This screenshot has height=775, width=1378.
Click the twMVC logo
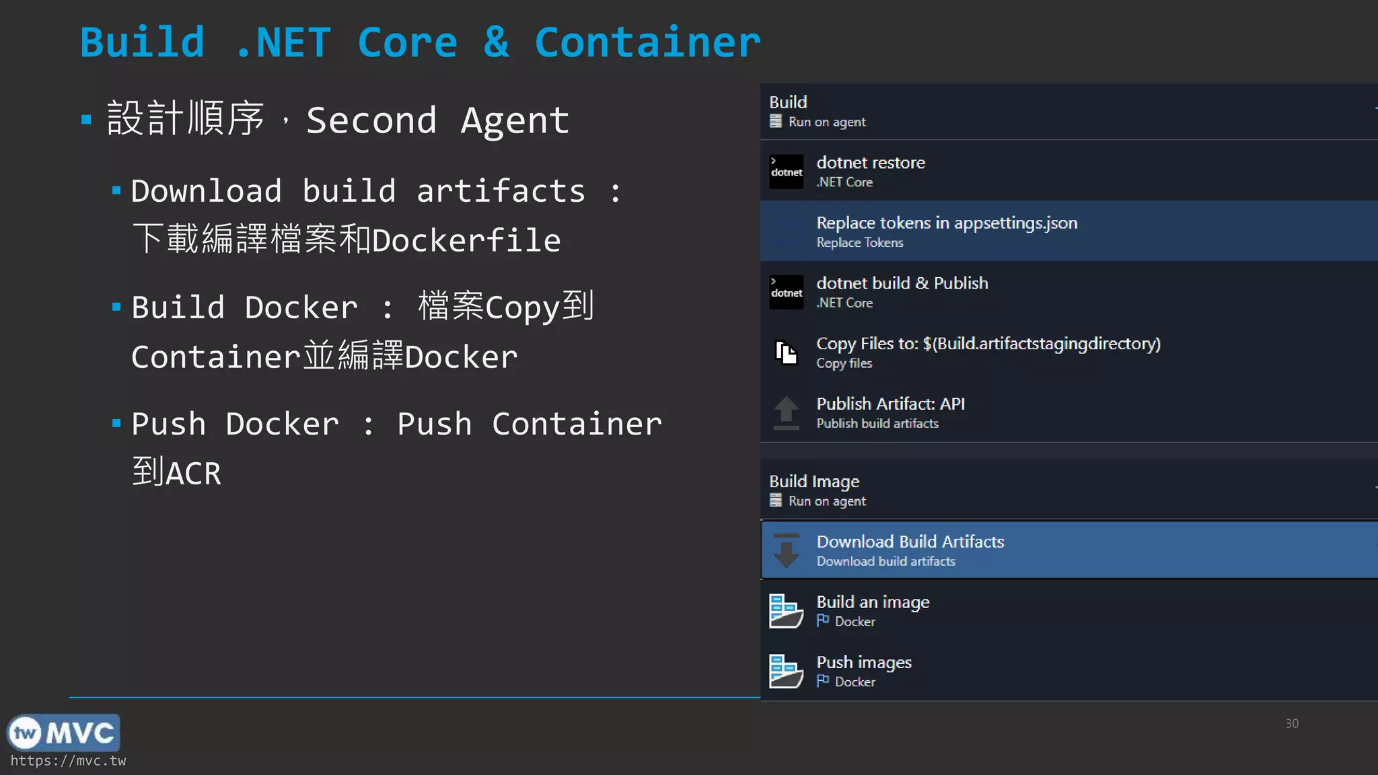(x=63, y=733)
